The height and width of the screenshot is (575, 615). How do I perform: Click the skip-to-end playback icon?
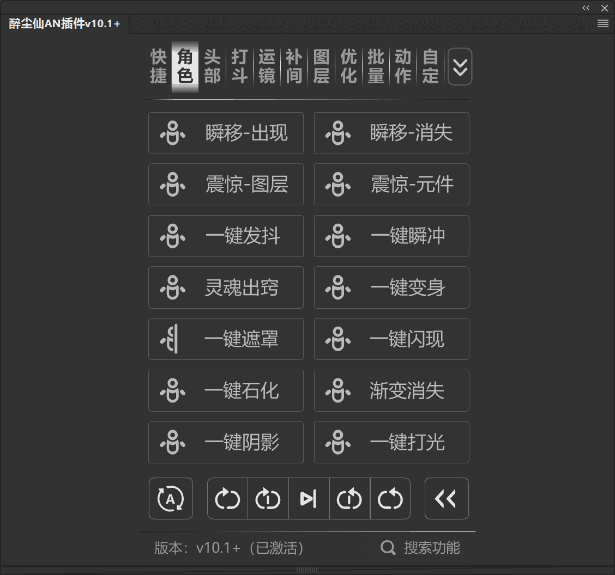coord(309,498)
